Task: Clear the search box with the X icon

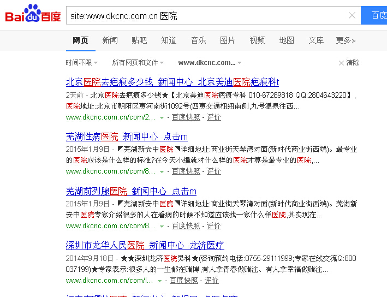Action: 352,15
